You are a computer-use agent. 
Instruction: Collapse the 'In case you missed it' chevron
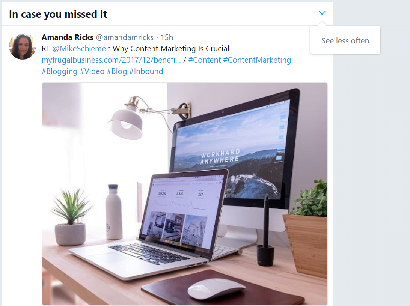click(322, 13)
